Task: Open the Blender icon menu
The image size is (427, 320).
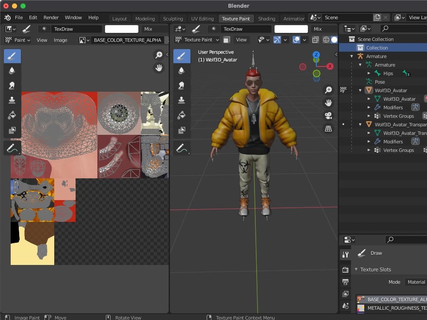Action: click(x=7, y=17)
